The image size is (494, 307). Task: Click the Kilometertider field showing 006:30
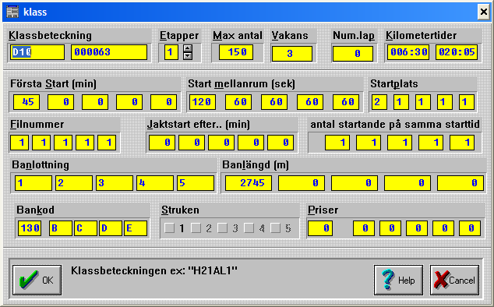(408, 52)
